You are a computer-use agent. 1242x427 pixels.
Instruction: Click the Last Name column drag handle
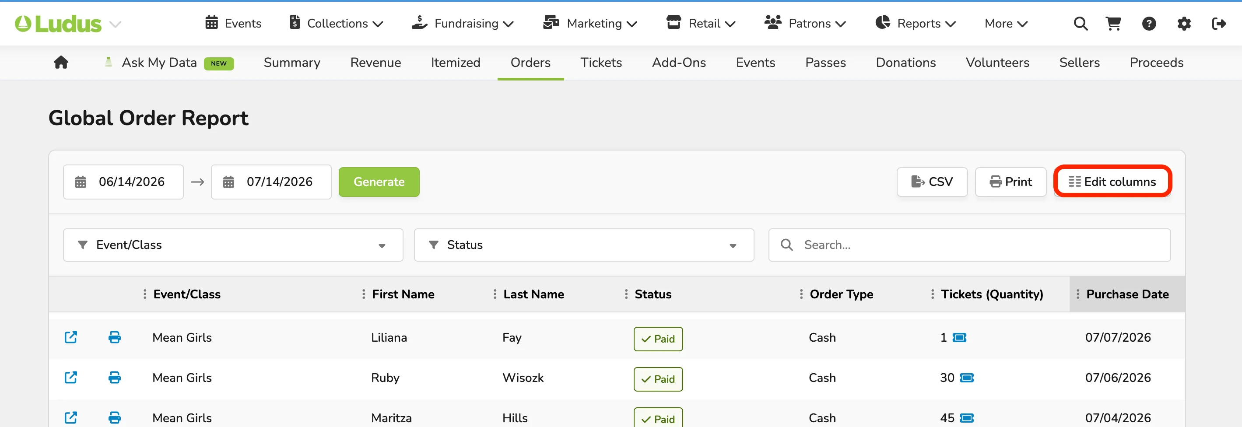pos(495,294)
